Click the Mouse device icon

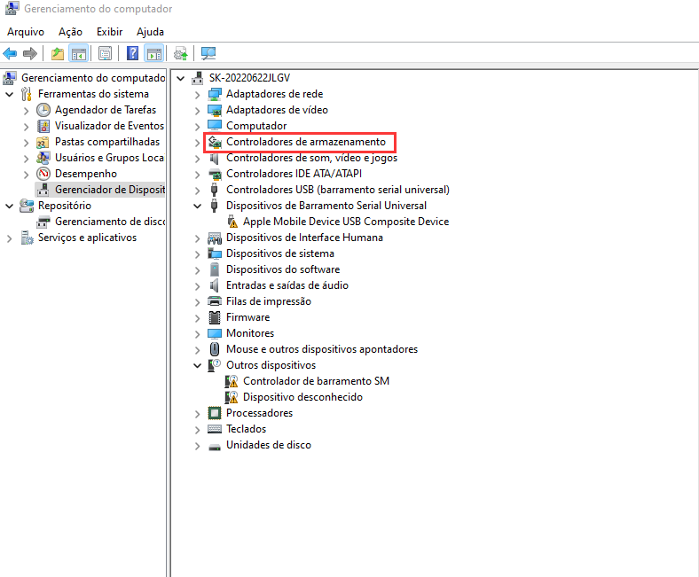(x=215, y=349)
